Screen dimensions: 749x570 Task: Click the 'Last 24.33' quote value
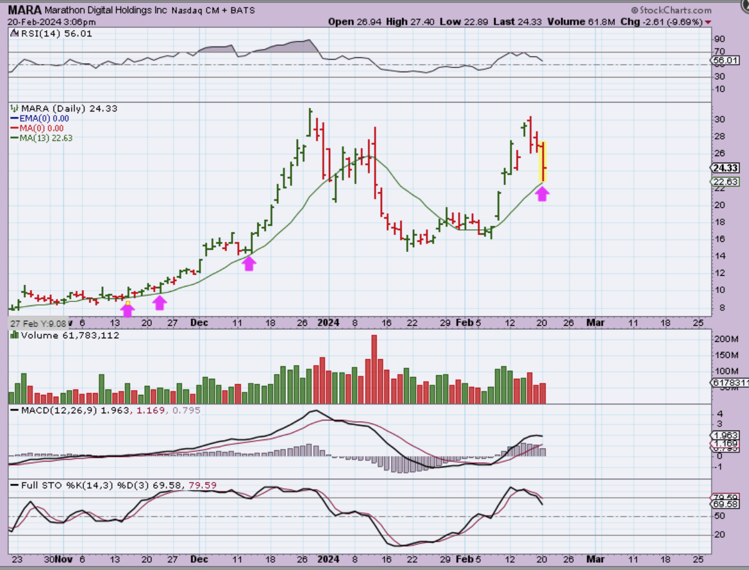518,21
